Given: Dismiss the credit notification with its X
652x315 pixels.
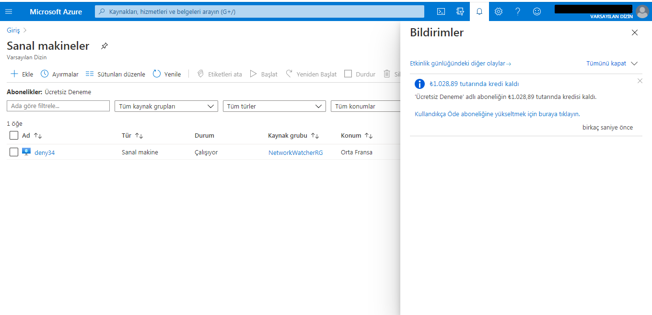Looking at the screenshot, I should click(x=640, y=81).
